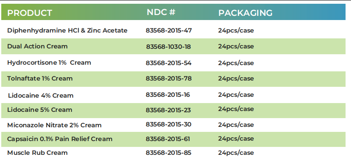Click the PRODUCT column header
351x159 pixels.
coord(30,13)
